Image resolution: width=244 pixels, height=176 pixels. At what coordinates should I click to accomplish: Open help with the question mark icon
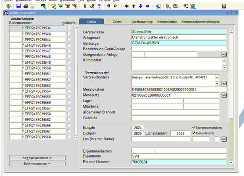[99, 6]
